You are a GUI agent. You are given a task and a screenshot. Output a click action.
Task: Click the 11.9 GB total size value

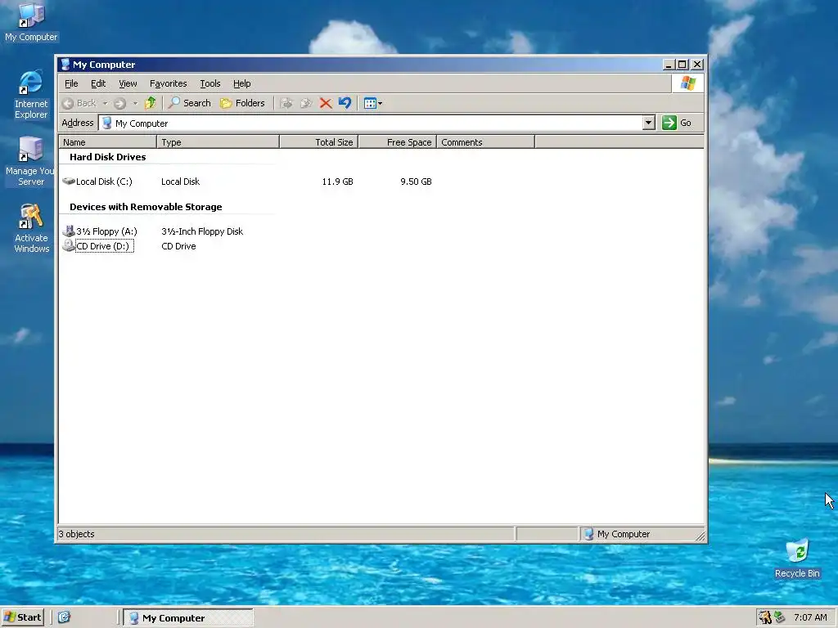pos(337,182)
